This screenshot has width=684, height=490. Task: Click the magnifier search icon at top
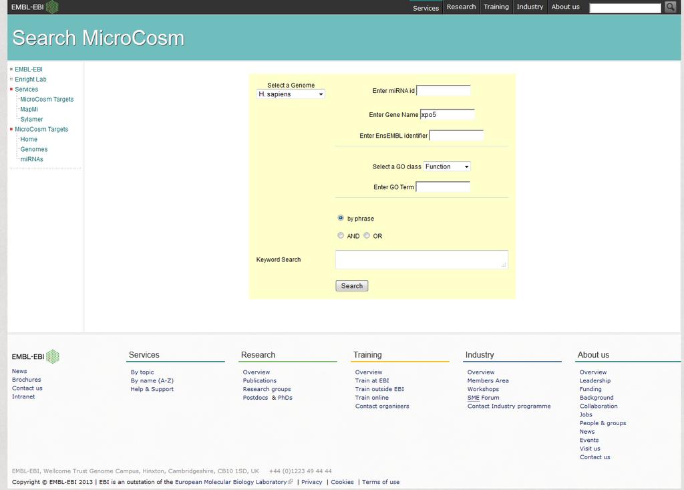click(671, 7)
